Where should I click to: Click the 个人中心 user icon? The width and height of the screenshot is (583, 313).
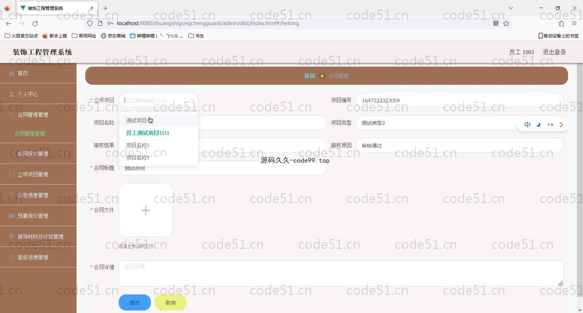click(x=11, y=94)
